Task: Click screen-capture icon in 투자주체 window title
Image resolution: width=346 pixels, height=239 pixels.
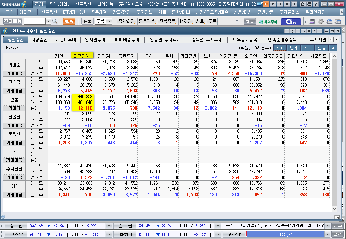Action: 292,31
